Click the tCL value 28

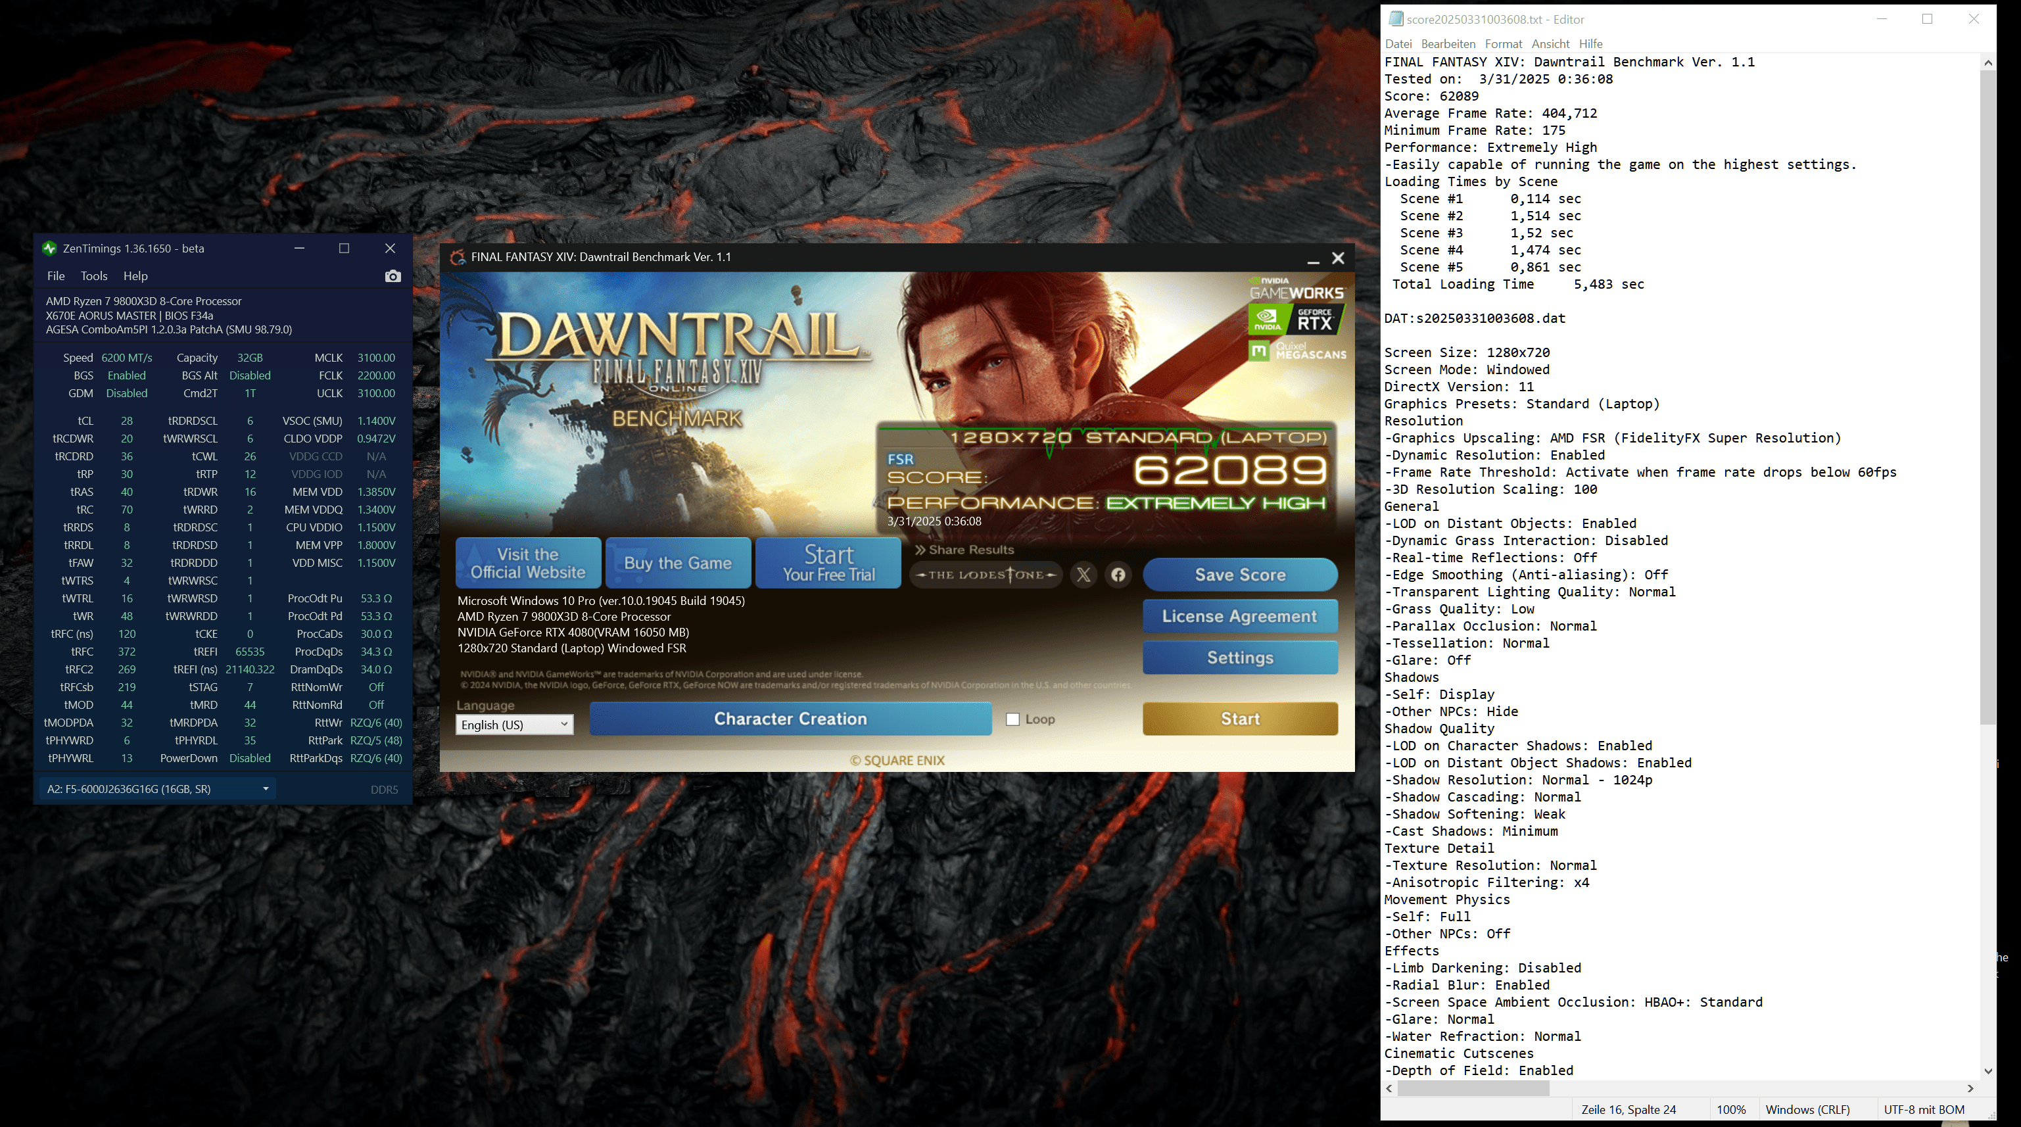click(126, 421)
